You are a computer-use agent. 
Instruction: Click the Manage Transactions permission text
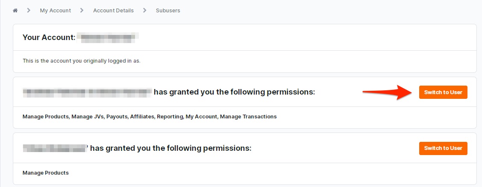(248, 116)
